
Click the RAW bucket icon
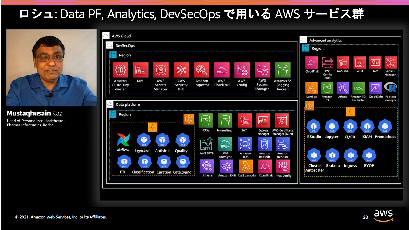click(206, 120)
